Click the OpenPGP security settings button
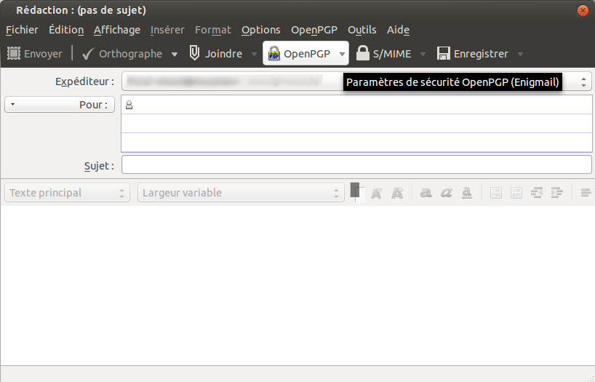Image resolution: width=595 pixels, height=382 pixels. tap(299, 53)
